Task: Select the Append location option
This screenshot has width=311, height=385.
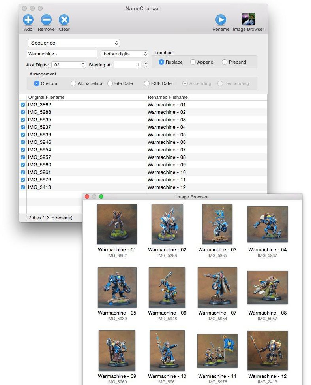Action: pyautogui.click(x=193, y=62)
